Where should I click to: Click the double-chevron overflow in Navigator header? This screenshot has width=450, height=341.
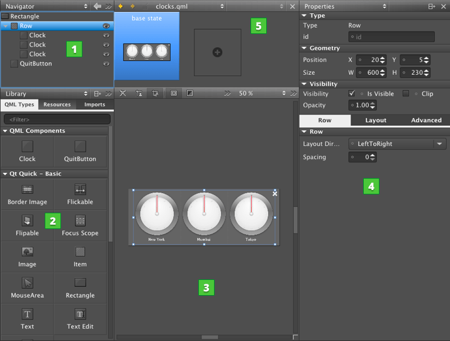pos(108,6)
